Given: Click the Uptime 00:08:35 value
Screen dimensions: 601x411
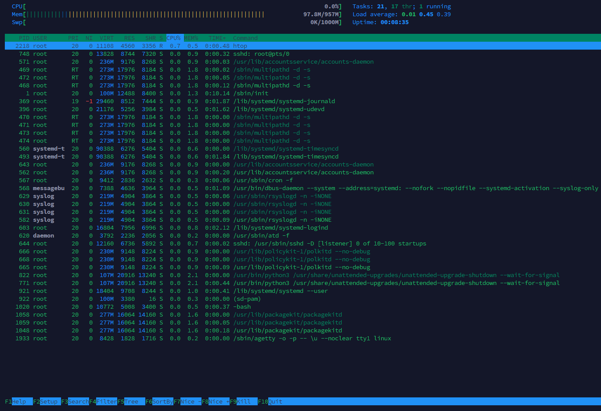Looking at the screenshot, I should click(x=395, y=22).
